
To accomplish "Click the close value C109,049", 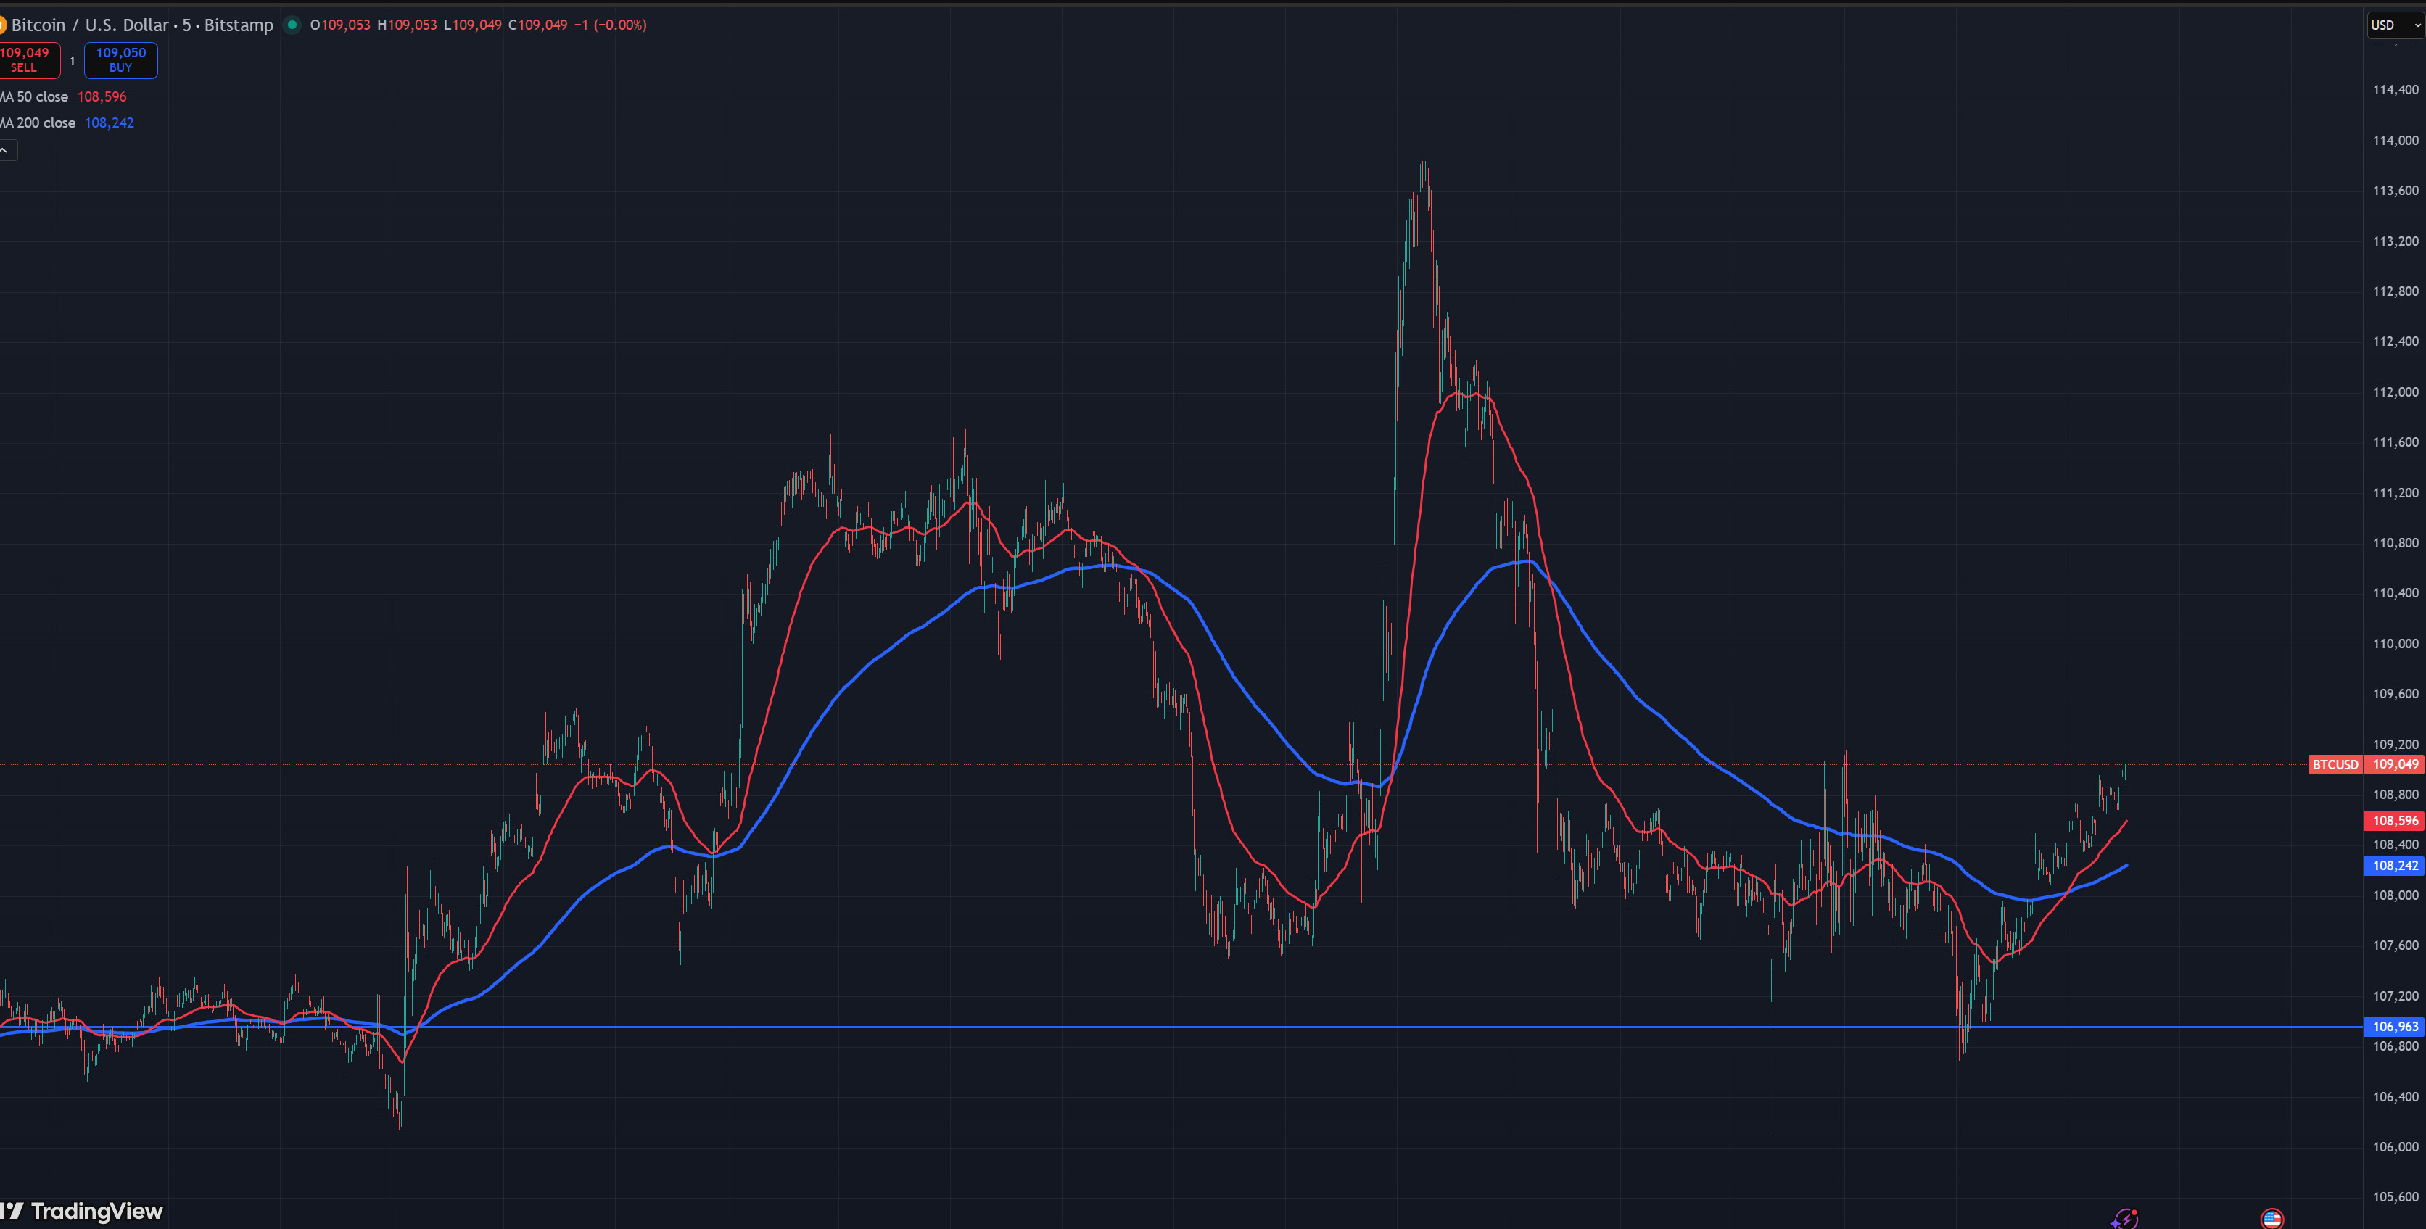I will [537, 25].
